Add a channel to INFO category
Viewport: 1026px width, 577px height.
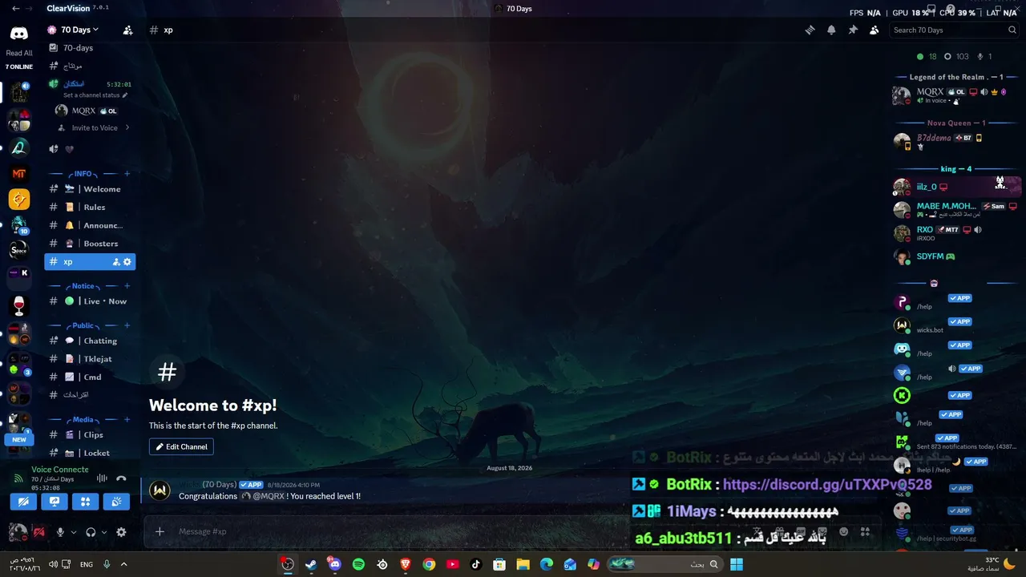point(127,174)
